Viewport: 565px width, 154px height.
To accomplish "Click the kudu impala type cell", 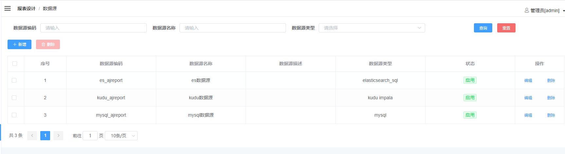I will pos(380,98).
